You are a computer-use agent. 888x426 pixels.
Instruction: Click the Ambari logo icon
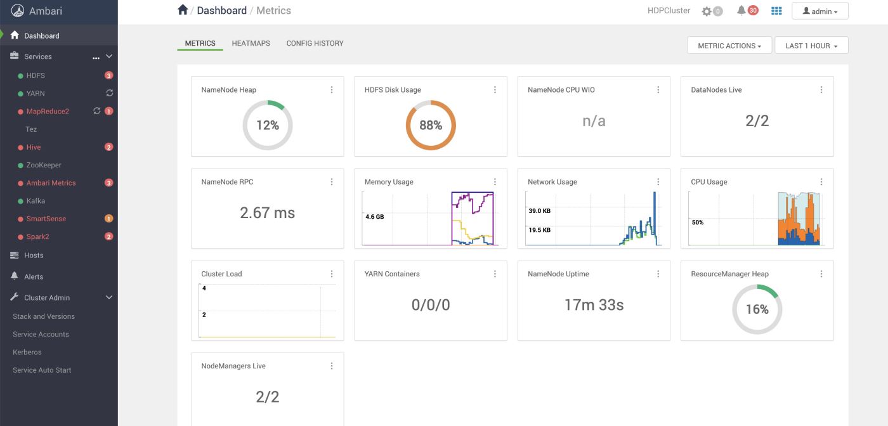tap(18, 11)
